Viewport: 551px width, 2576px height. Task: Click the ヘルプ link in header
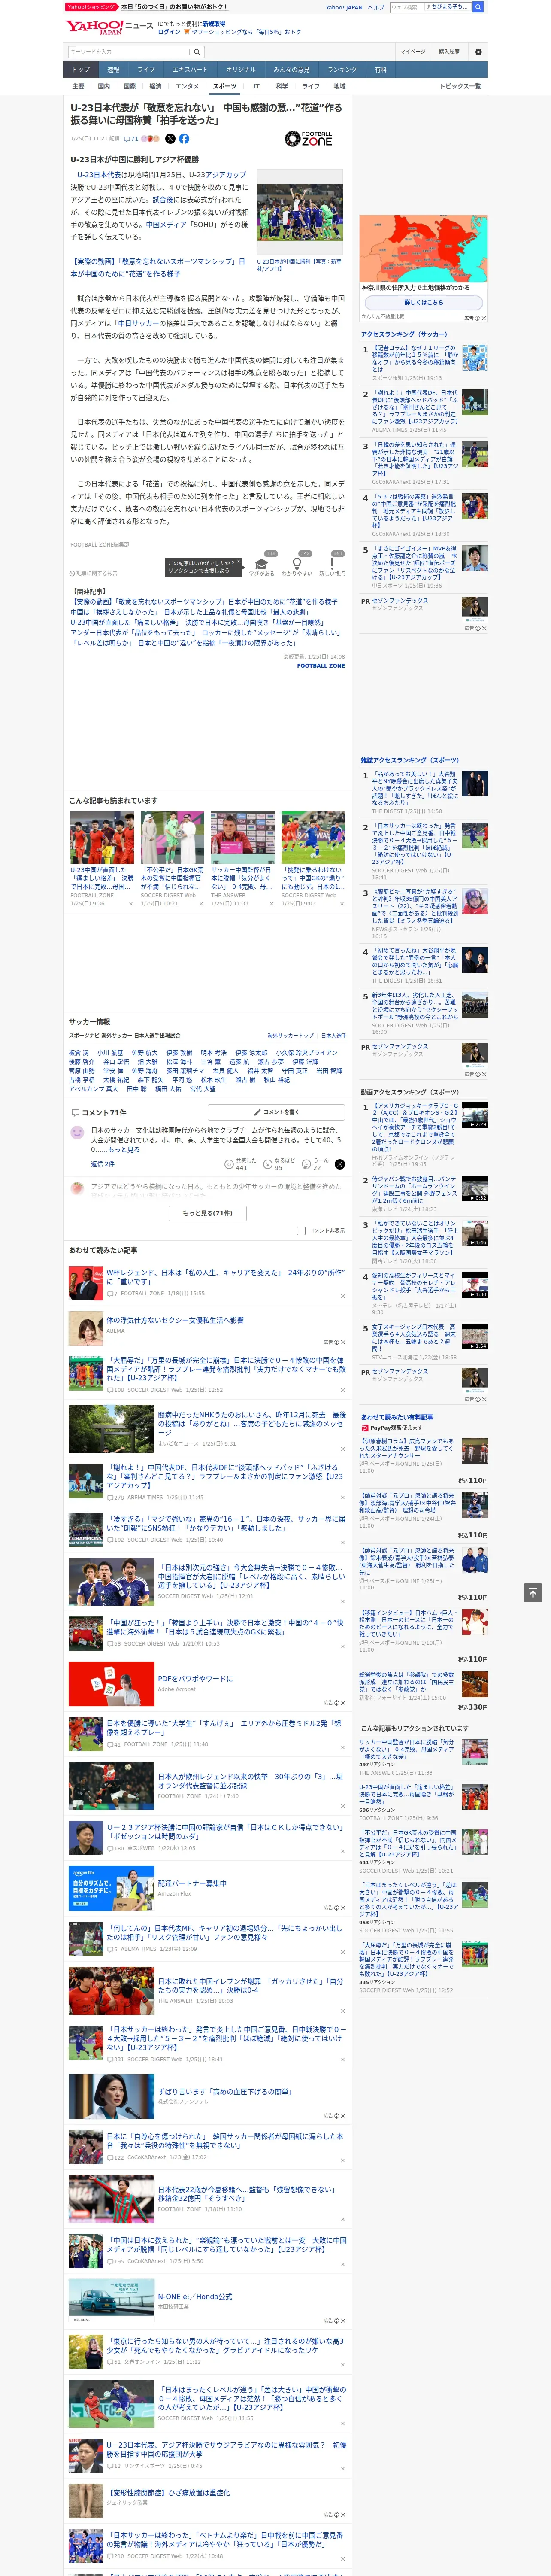click(x=375, y=7)
